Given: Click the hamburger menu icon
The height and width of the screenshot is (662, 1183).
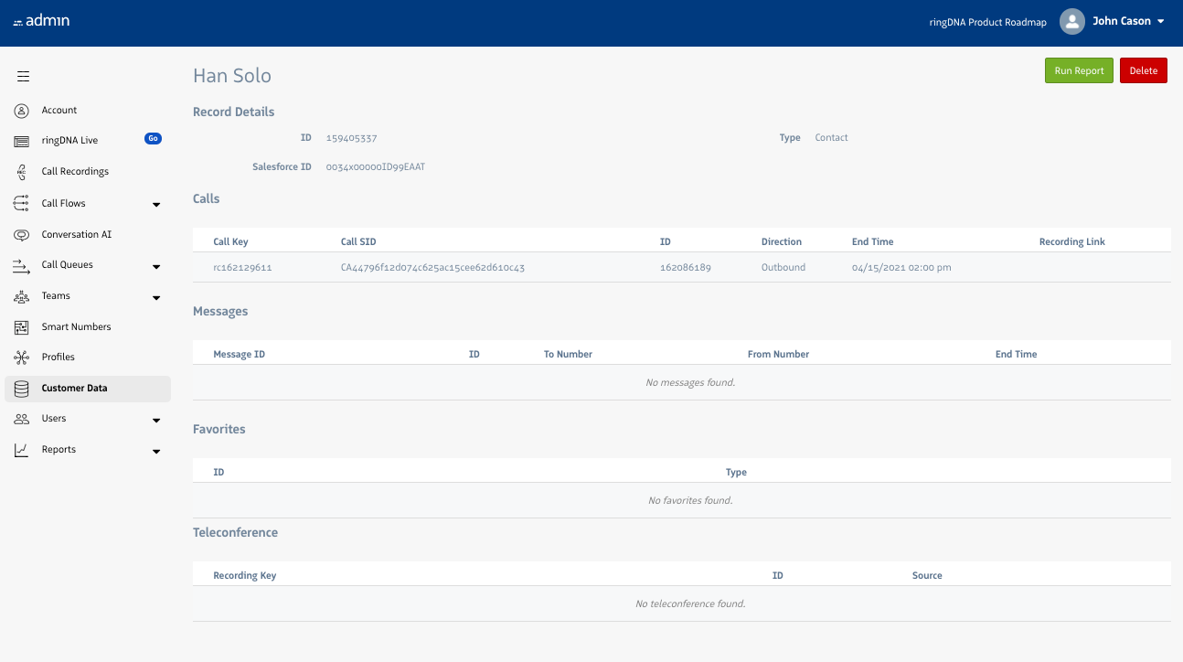Looking at the screenshot, I should point(23,76).
